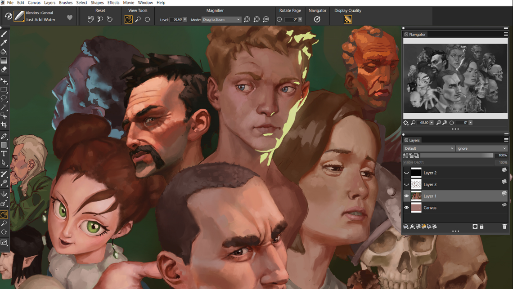The width and height of the screenshot is (513, 289).
Task: Open the Navigator panel options menu
Action: click(x=506, y=34)
